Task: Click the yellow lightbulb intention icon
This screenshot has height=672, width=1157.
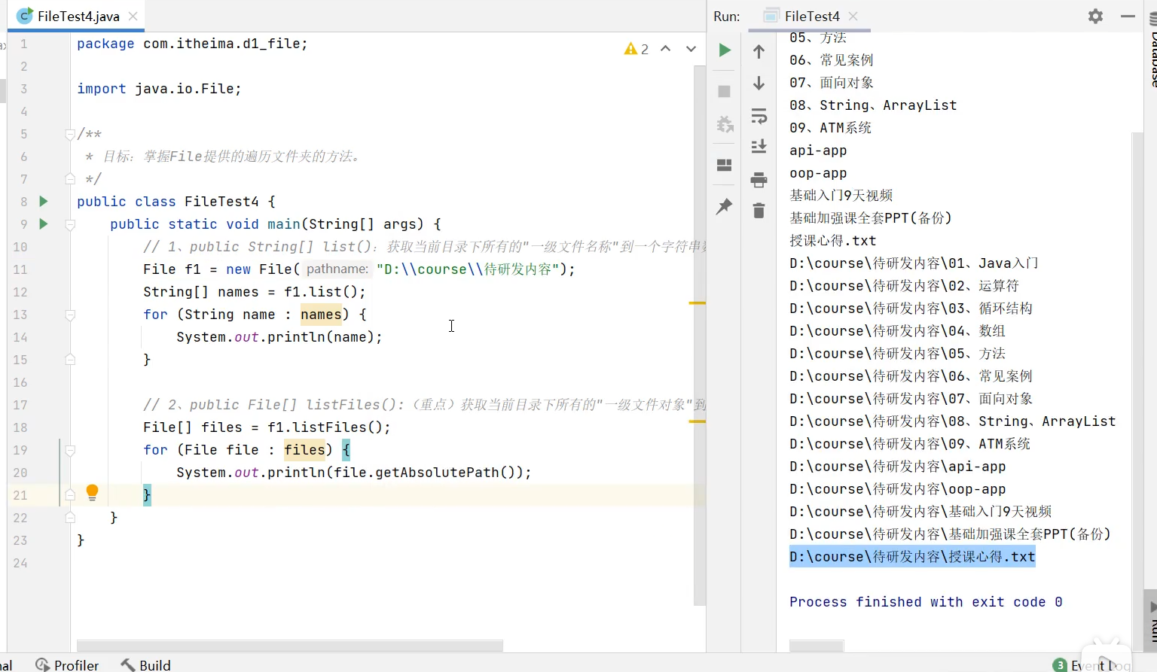Action: point(92,493)
